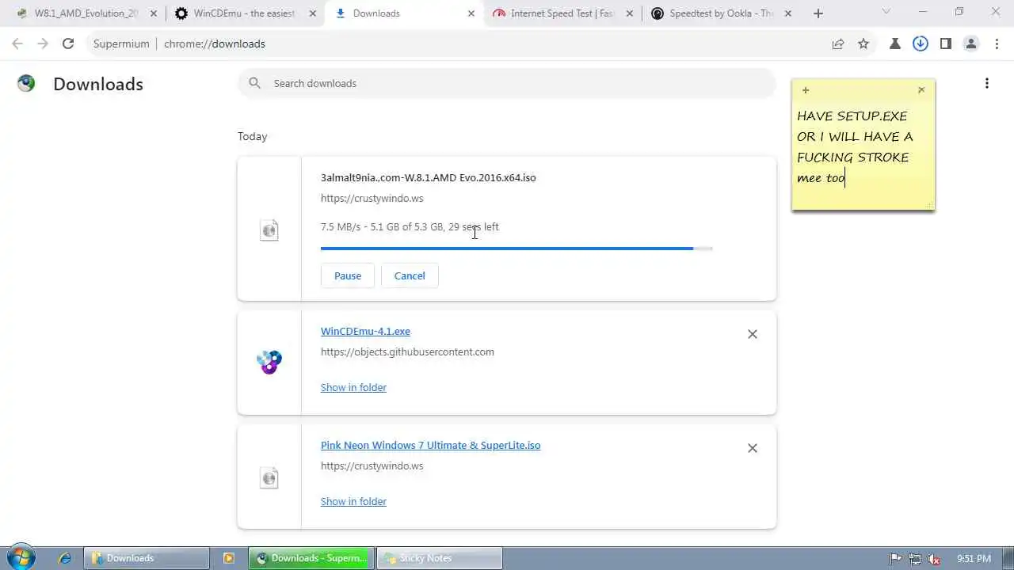The width and height of the screenshot is (1014, 570).
Task: Reload the downloads page
Action: 68,44
